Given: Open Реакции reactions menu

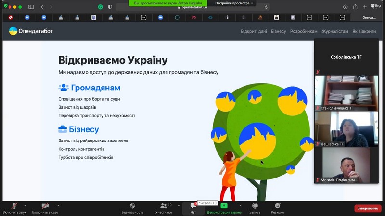Looking at the screenshot, I should point(278,208).
